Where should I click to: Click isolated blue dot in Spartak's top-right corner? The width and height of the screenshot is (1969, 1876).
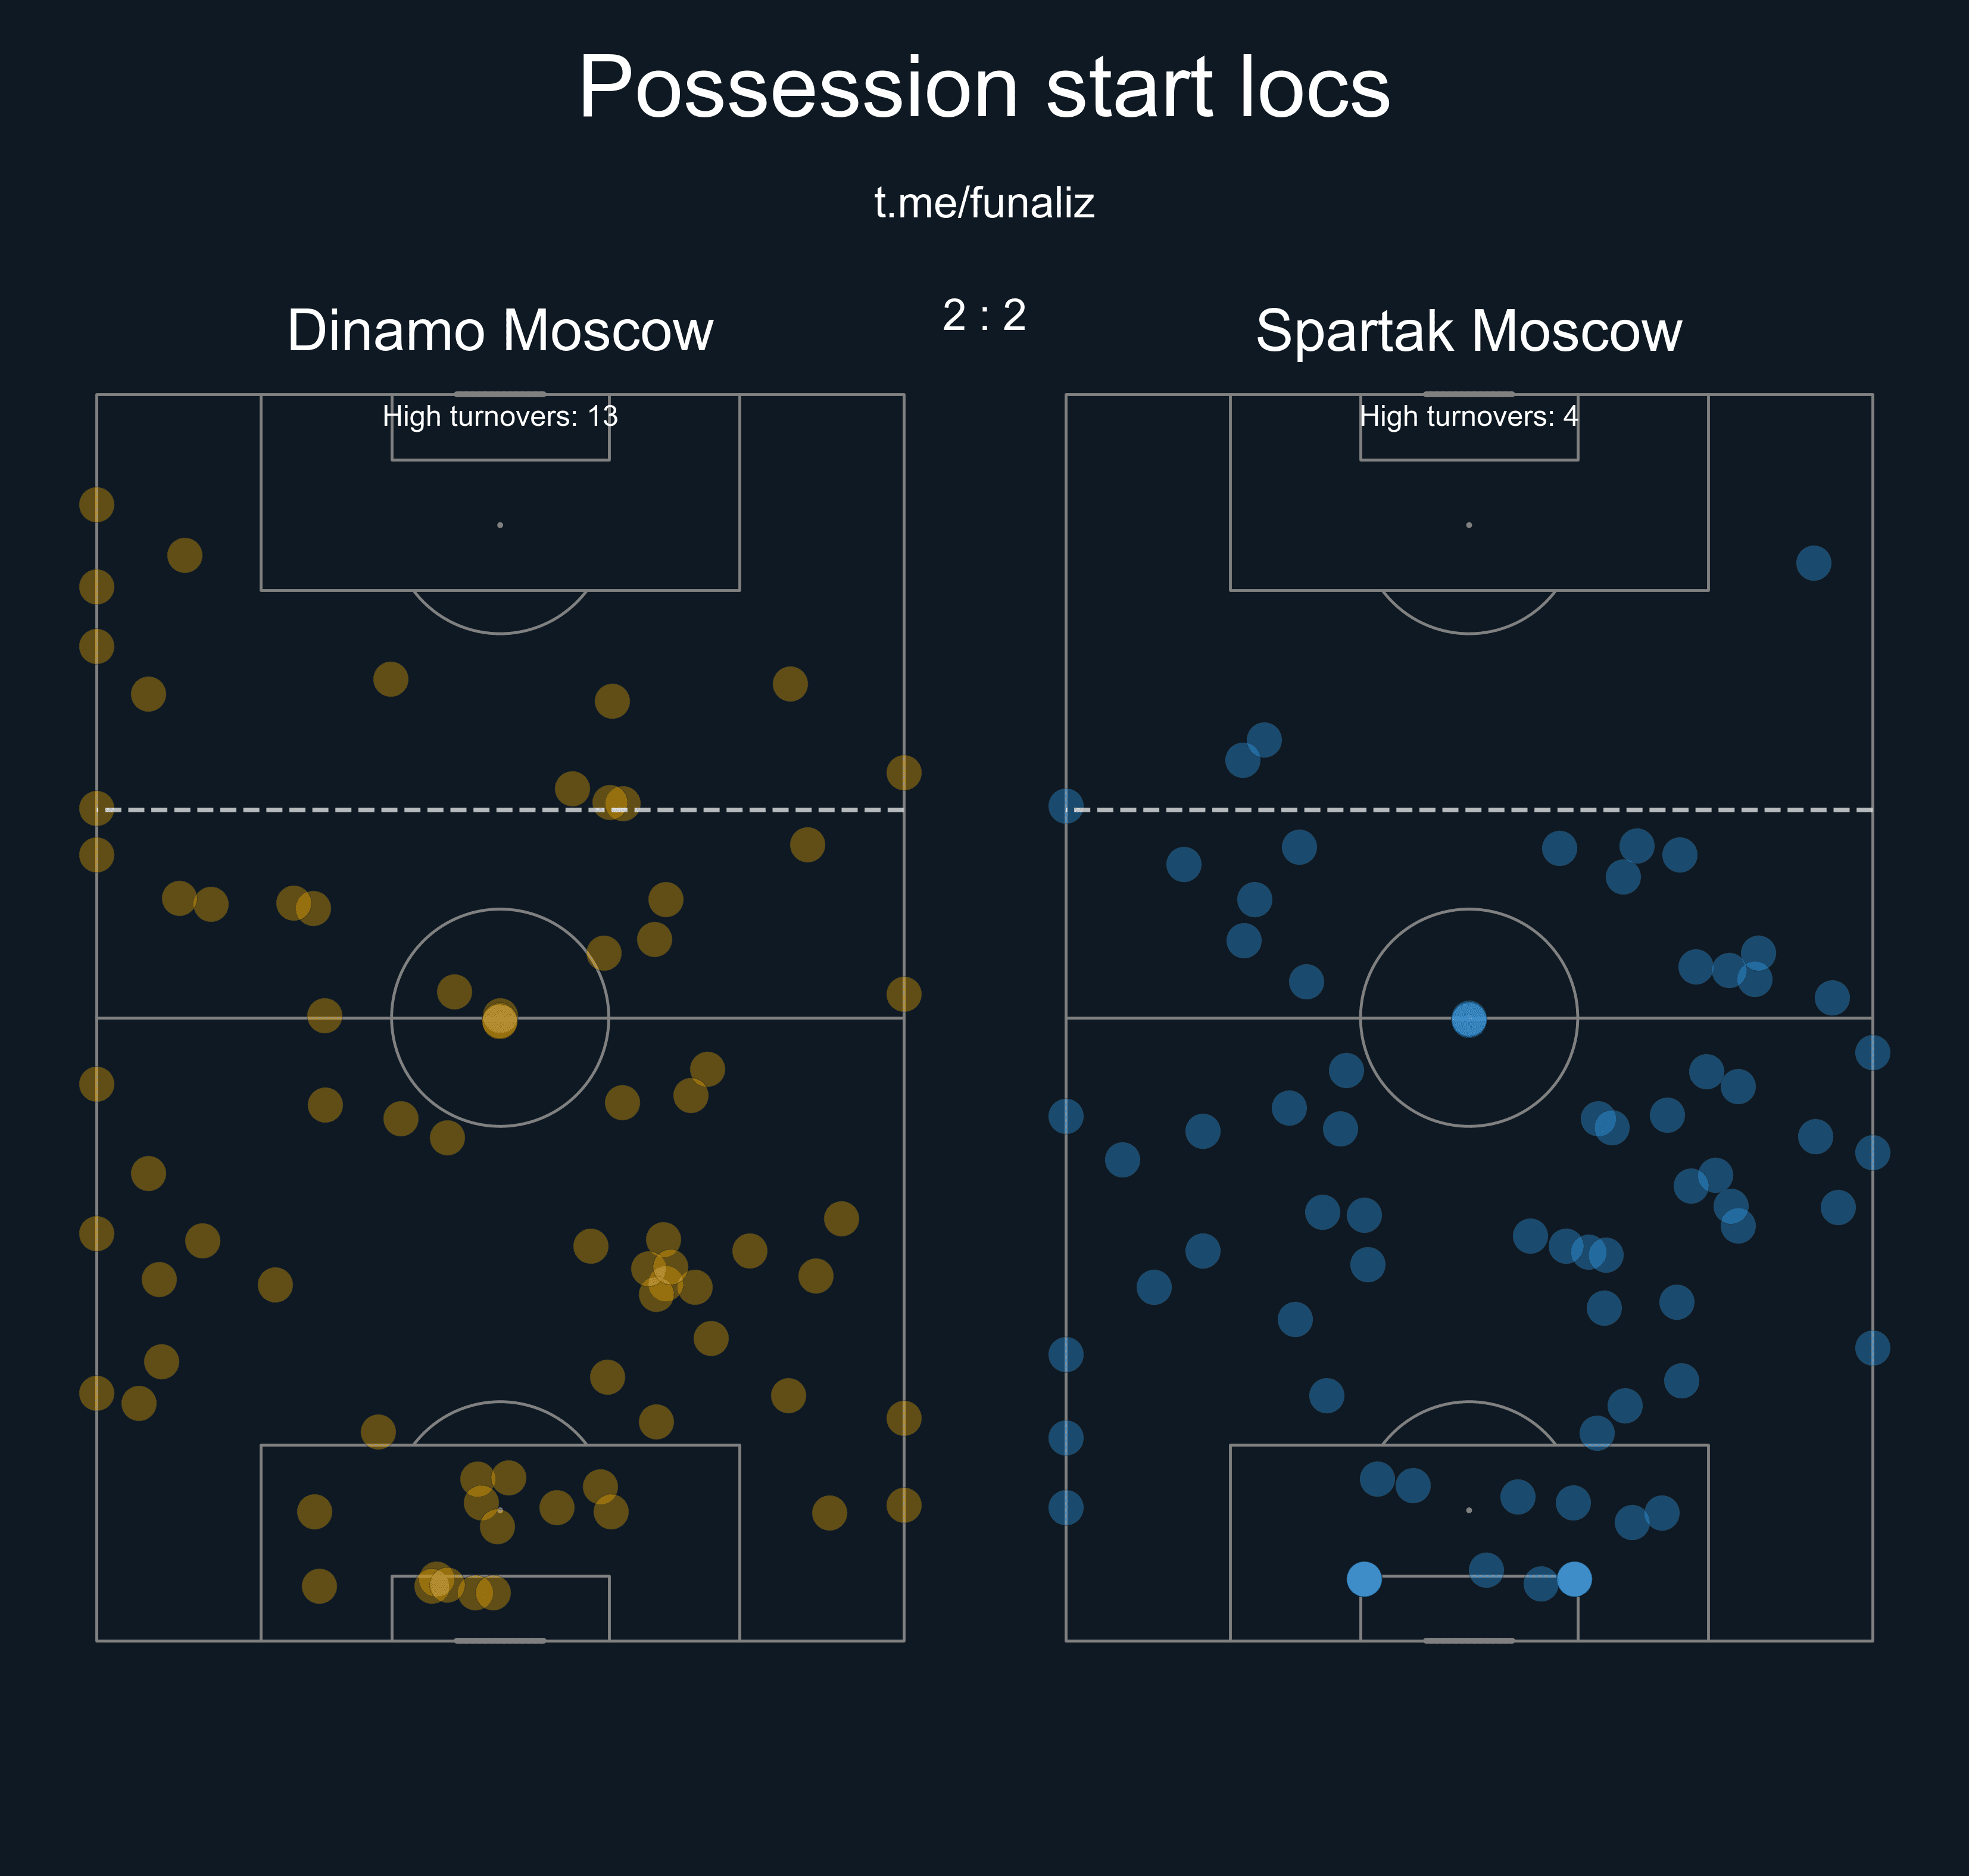[x=1813, y=563]
